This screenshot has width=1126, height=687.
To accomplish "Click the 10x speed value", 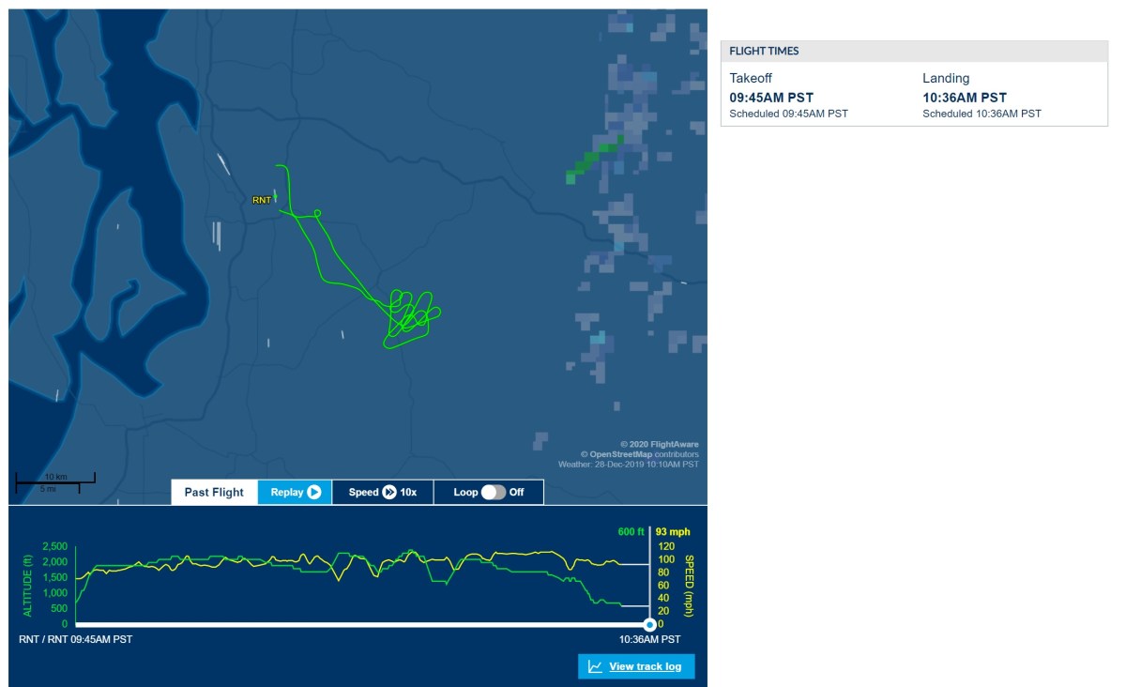I will coord(408,492).
